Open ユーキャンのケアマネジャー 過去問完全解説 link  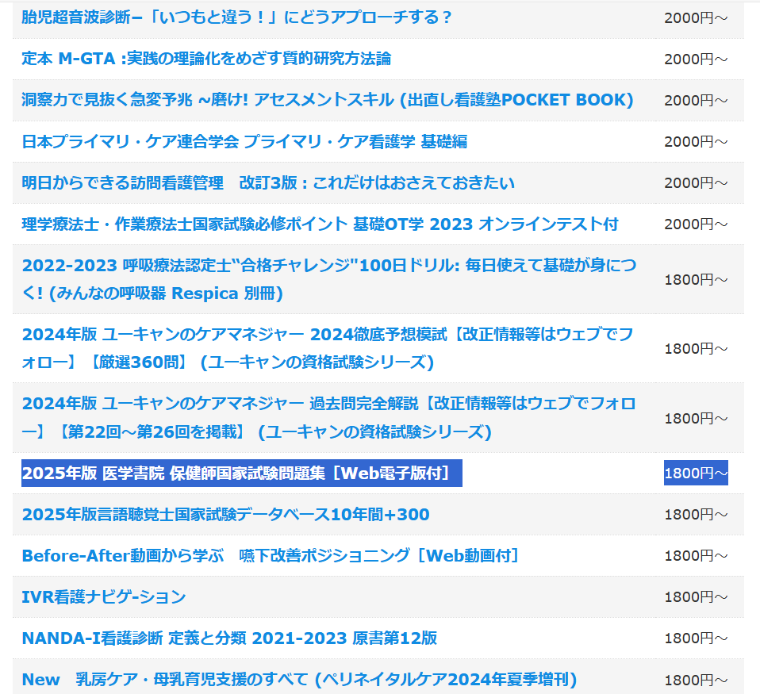[328, 416]
